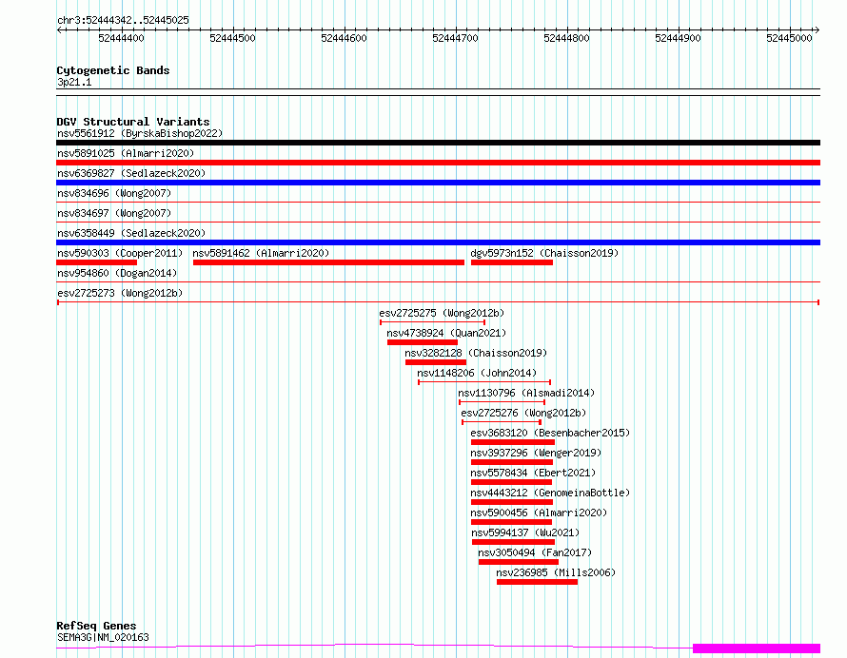Click ruler position 52444400
847x658 pixels.
coord(122,38)
